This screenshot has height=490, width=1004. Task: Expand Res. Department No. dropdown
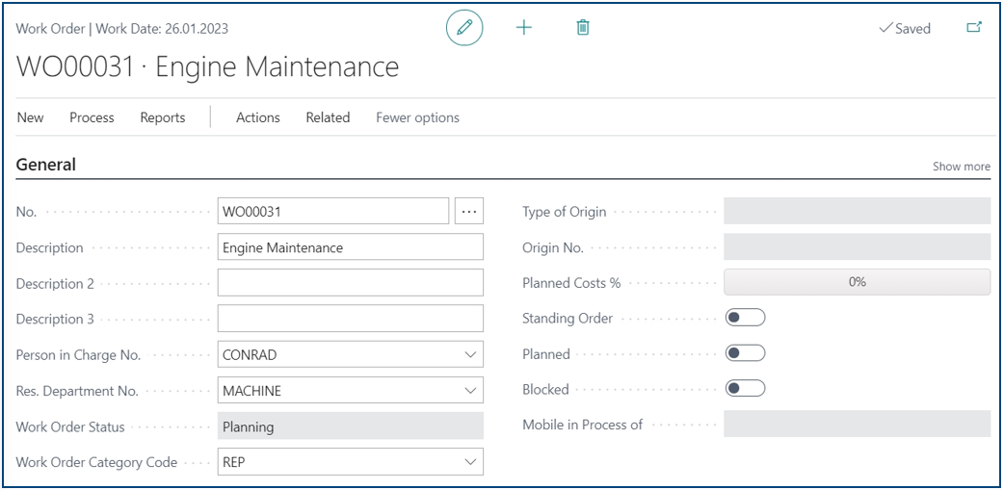click(x=470, y=390)
